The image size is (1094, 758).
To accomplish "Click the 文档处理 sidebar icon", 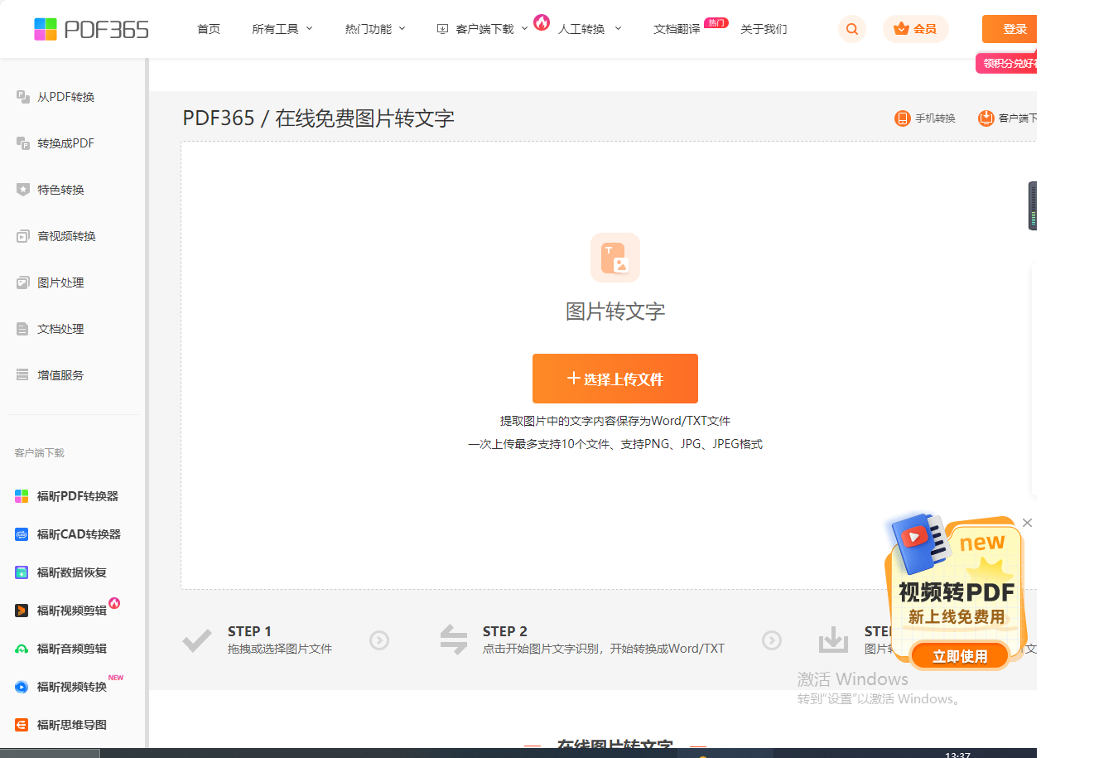I will click(23, 329).
